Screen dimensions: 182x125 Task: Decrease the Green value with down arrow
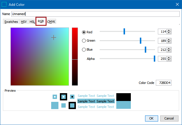pyautogui.click(x=169, y=42)
